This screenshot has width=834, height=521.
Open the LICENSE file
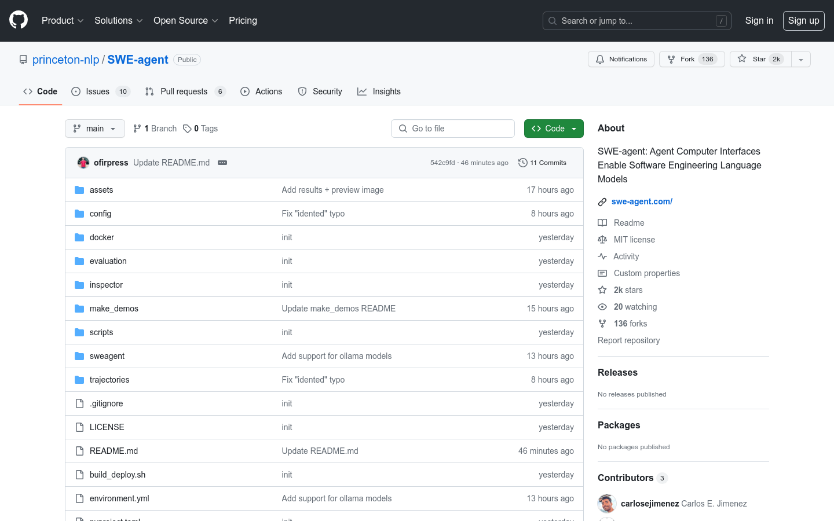pos(107,427)
